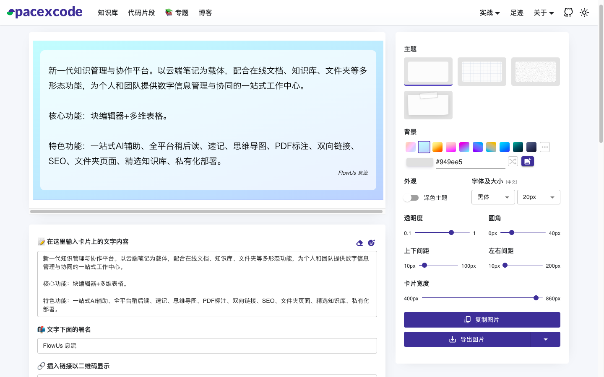Open the project's GitHub page icon

point(568,13)
